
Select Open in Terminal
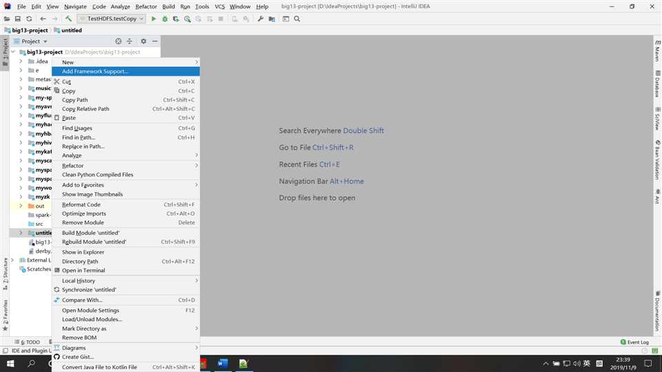click(126, 270)
